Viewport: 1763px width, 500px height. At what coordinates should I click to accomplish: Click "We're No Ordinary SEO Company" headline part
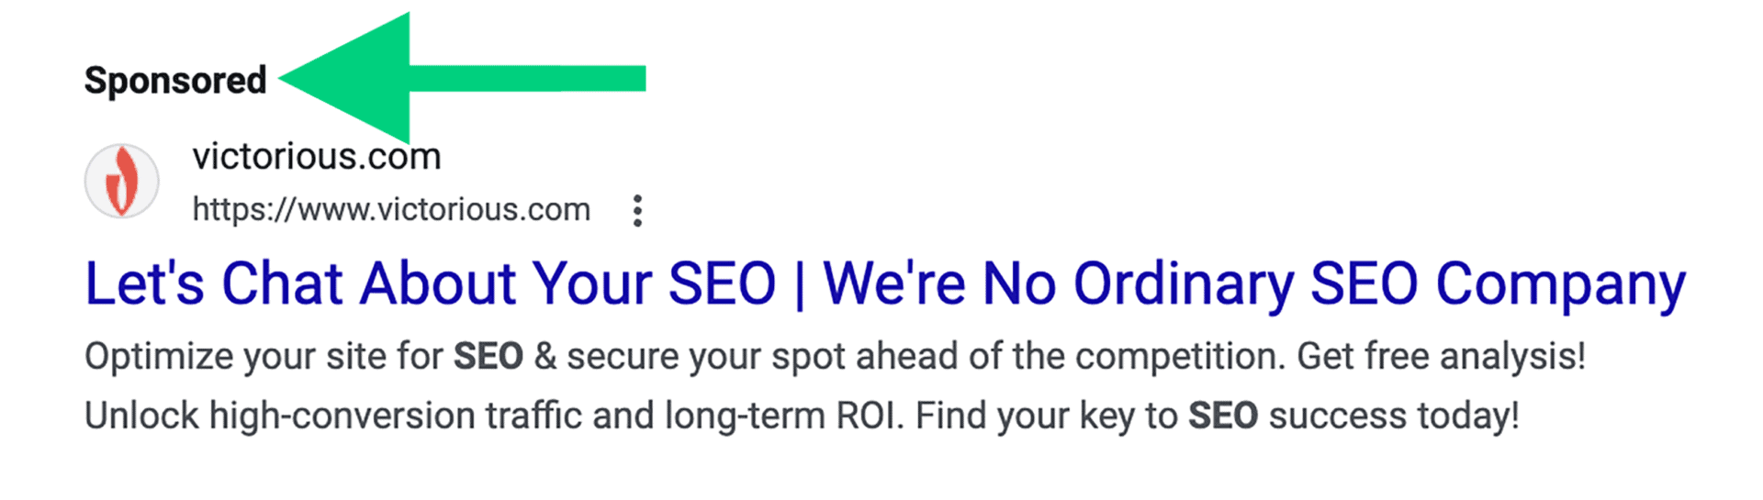(1254, 284)
